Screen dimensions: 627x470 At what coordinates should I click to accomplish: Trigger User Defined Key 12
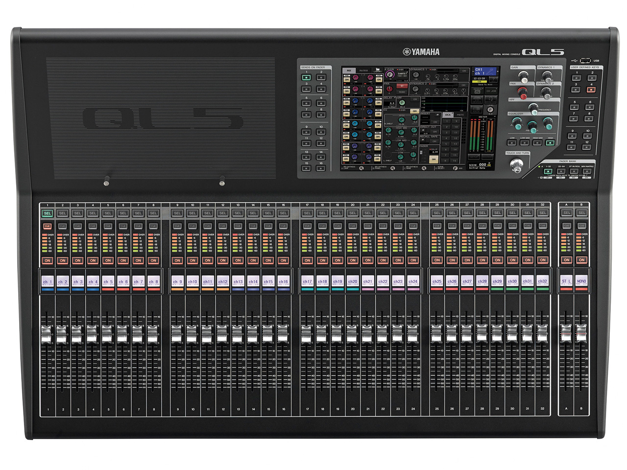coord(587,147)
